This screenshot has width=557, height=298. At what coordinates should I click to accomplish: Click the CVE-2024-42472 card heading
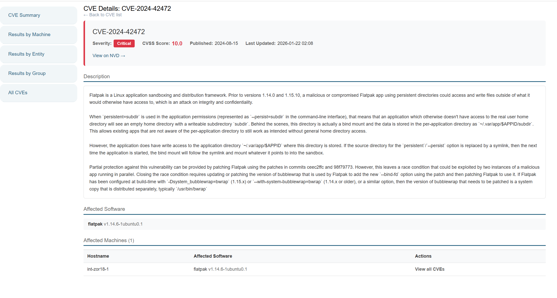click(x=119, y=32)
